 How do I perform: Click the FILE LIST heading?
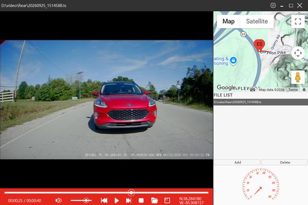[223, 95]
